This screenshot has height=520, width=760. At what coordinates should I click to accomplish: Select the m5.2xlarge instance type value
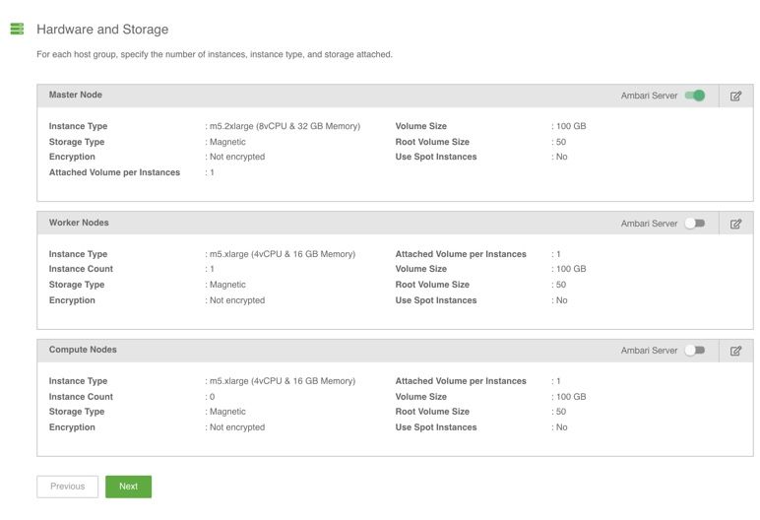[284, 126]
